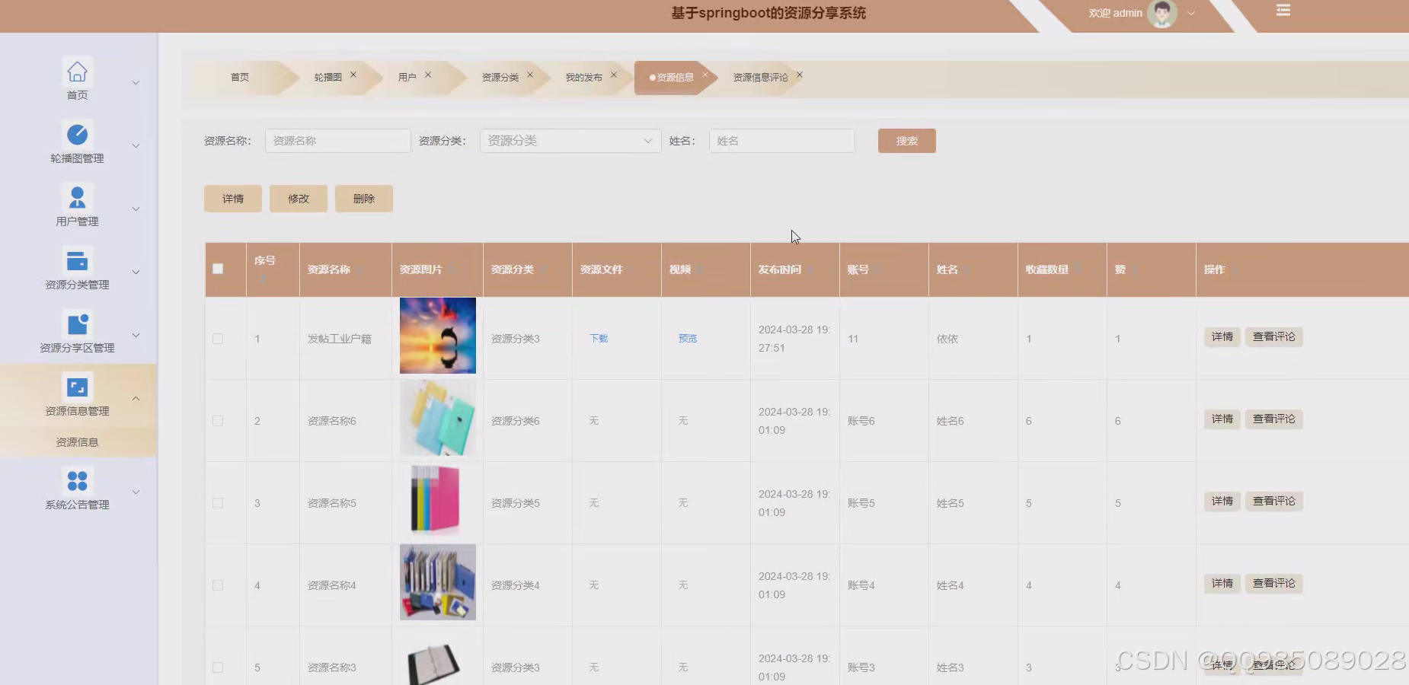Check the checkbox for 资源名称6 row
Image resolution: width=1409 pixels, height=685 pixels.
tap(219, 421)
